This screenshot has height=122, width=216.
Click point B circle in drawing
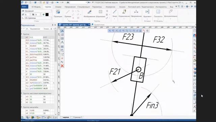138,69
